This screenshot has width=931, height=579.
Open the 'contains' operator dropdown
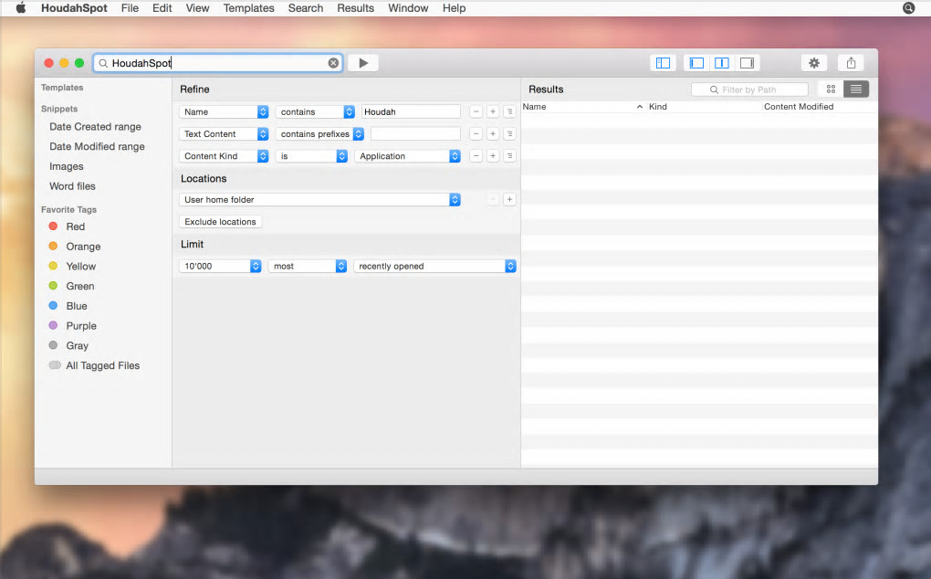315,111
